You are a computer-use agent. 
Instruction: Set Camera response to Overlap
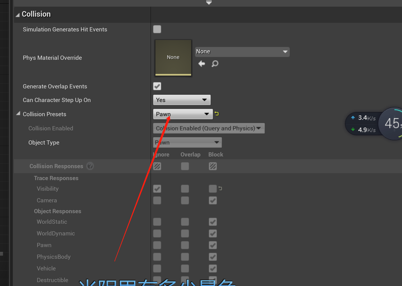(185, 200)
